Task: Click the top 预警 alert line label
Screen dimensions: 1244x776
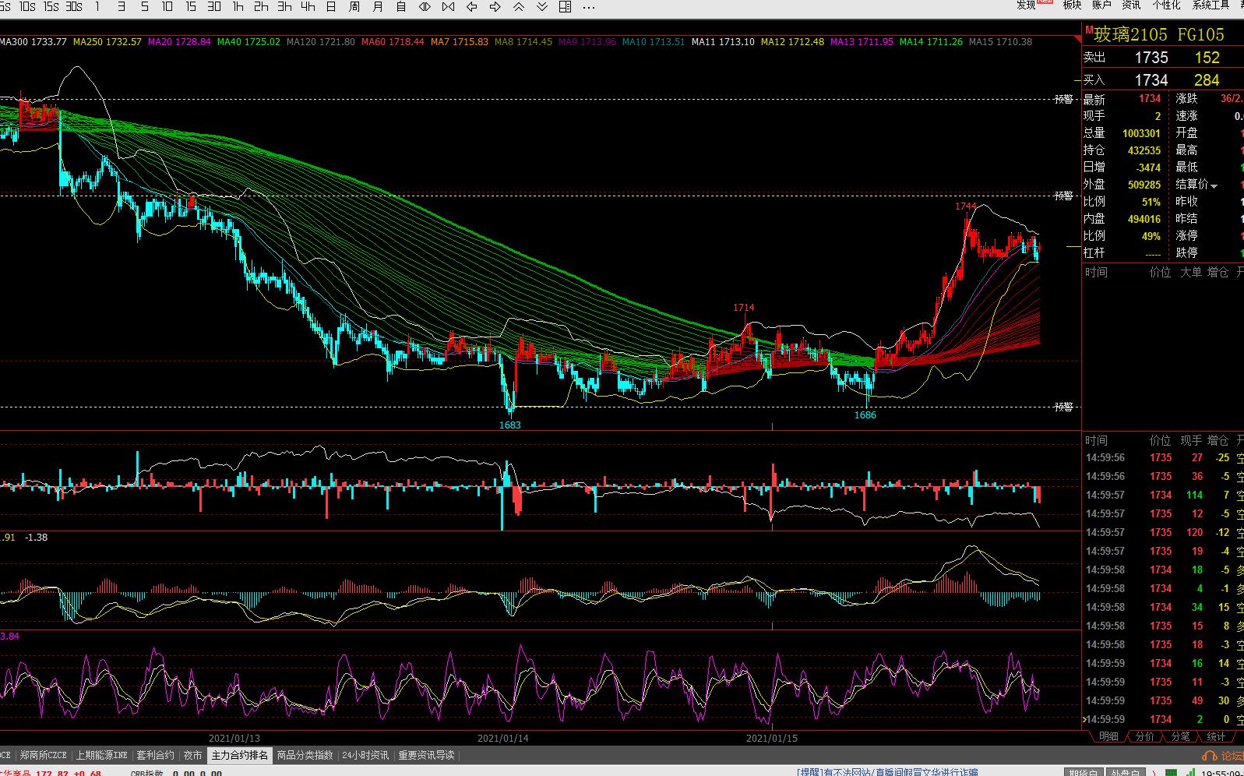Action: [1064, 100]
